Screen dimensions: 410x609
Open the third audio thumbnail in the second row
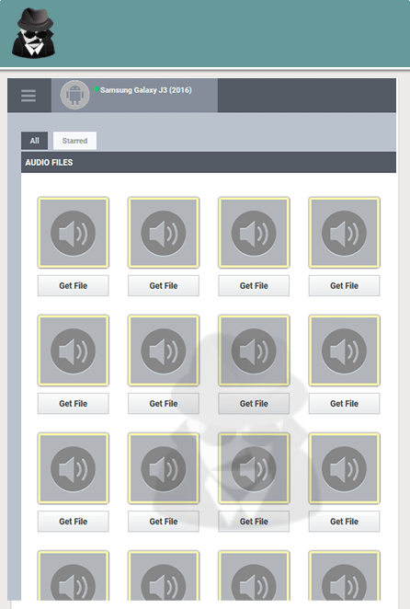tap(254, 350)
